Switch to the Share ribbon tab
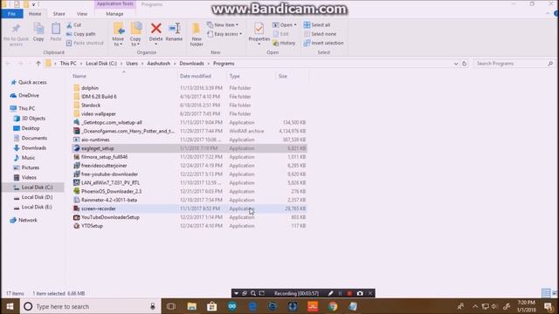The image size is (559, 314). pyautogui.click(x=59, y=14)
